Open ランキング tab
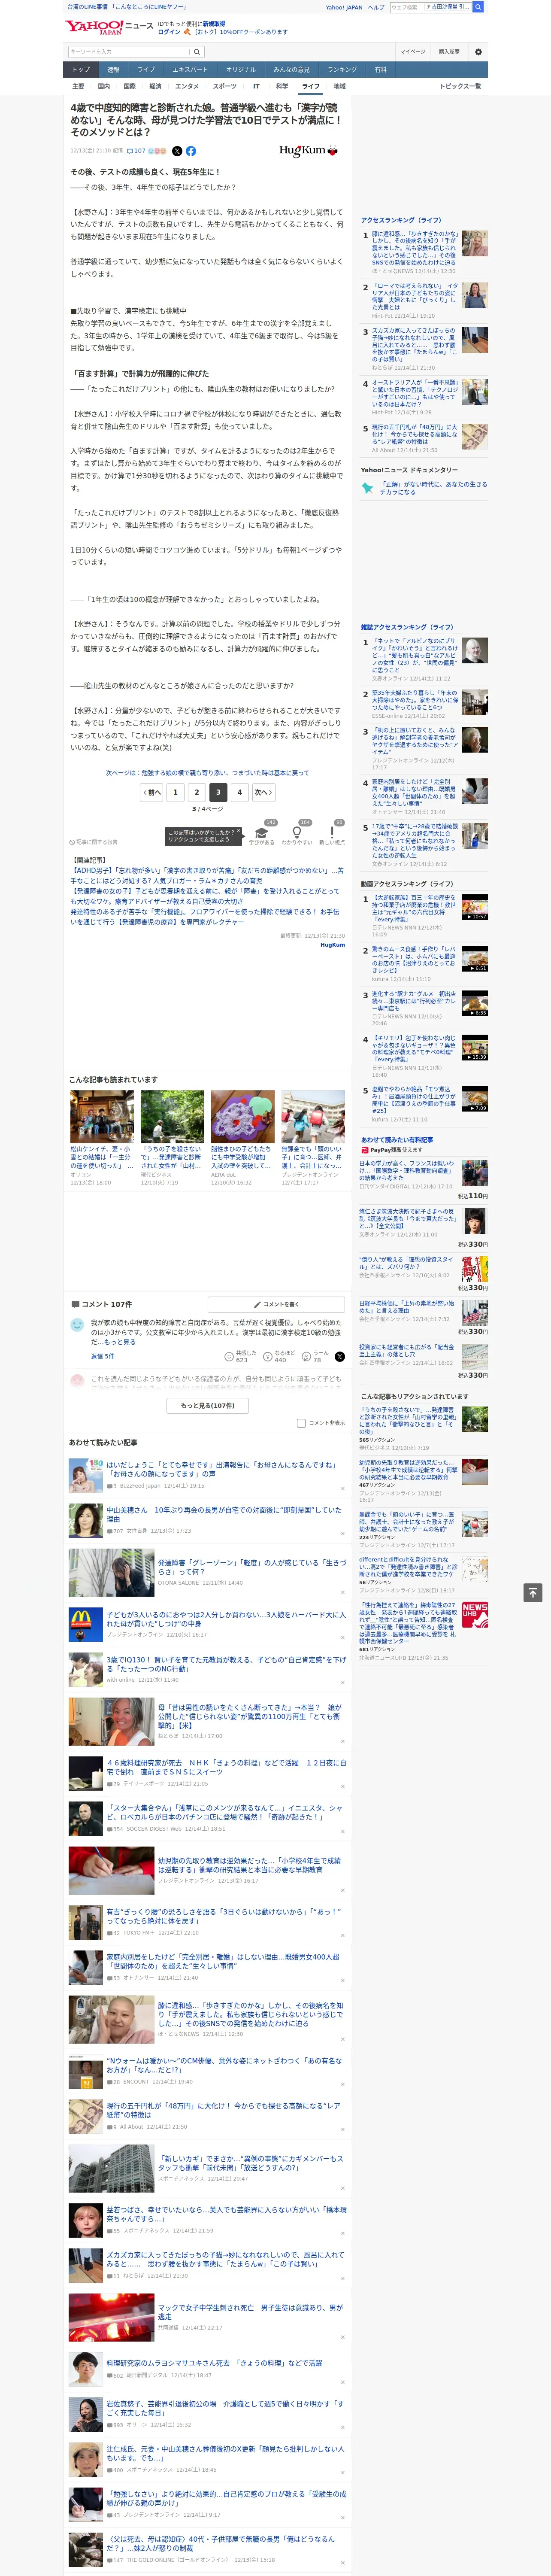This screenshot has width=551, height=2576. click(342, 70)
